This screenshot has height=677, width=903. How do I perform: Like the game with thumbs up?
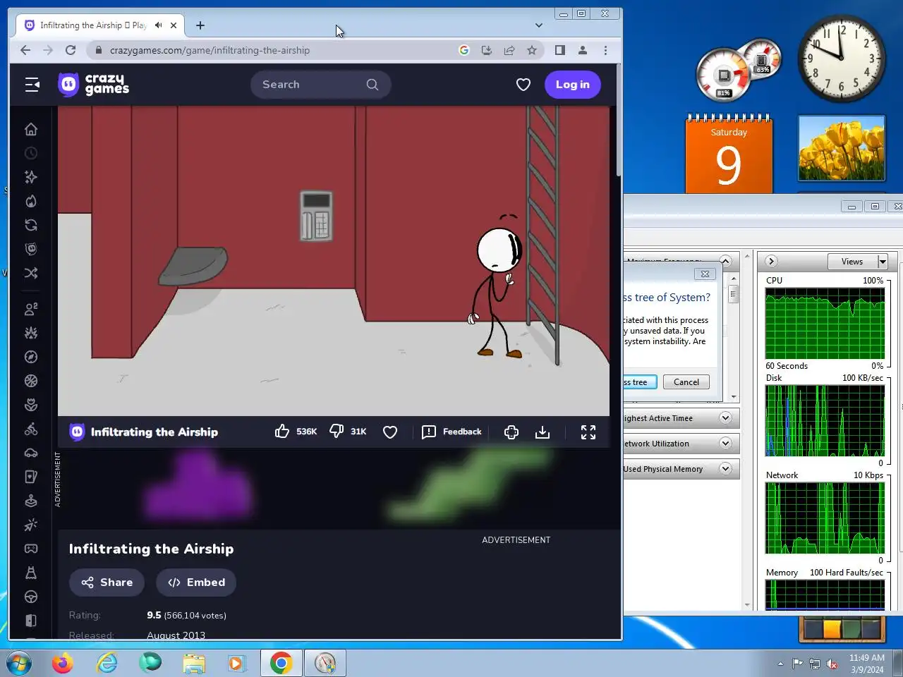tap(282, 432)
